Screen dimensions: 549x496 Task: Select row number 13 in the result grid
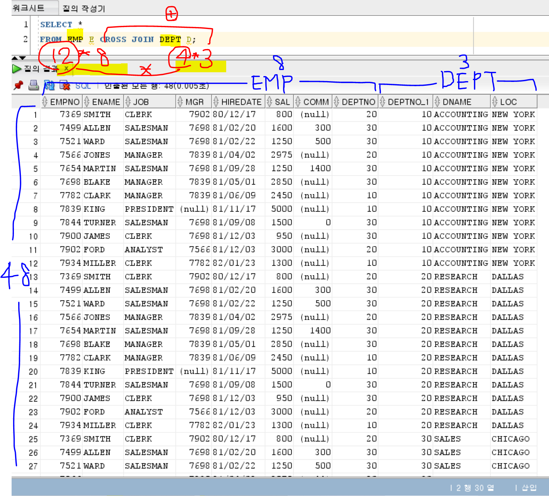34,277
